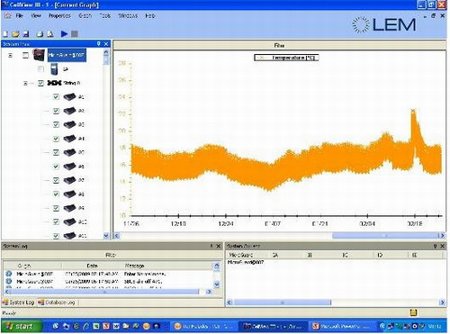This screenshot has width=450, height=334.
Task: Collapse the MicroGuard root tree node
Action: 10,55
